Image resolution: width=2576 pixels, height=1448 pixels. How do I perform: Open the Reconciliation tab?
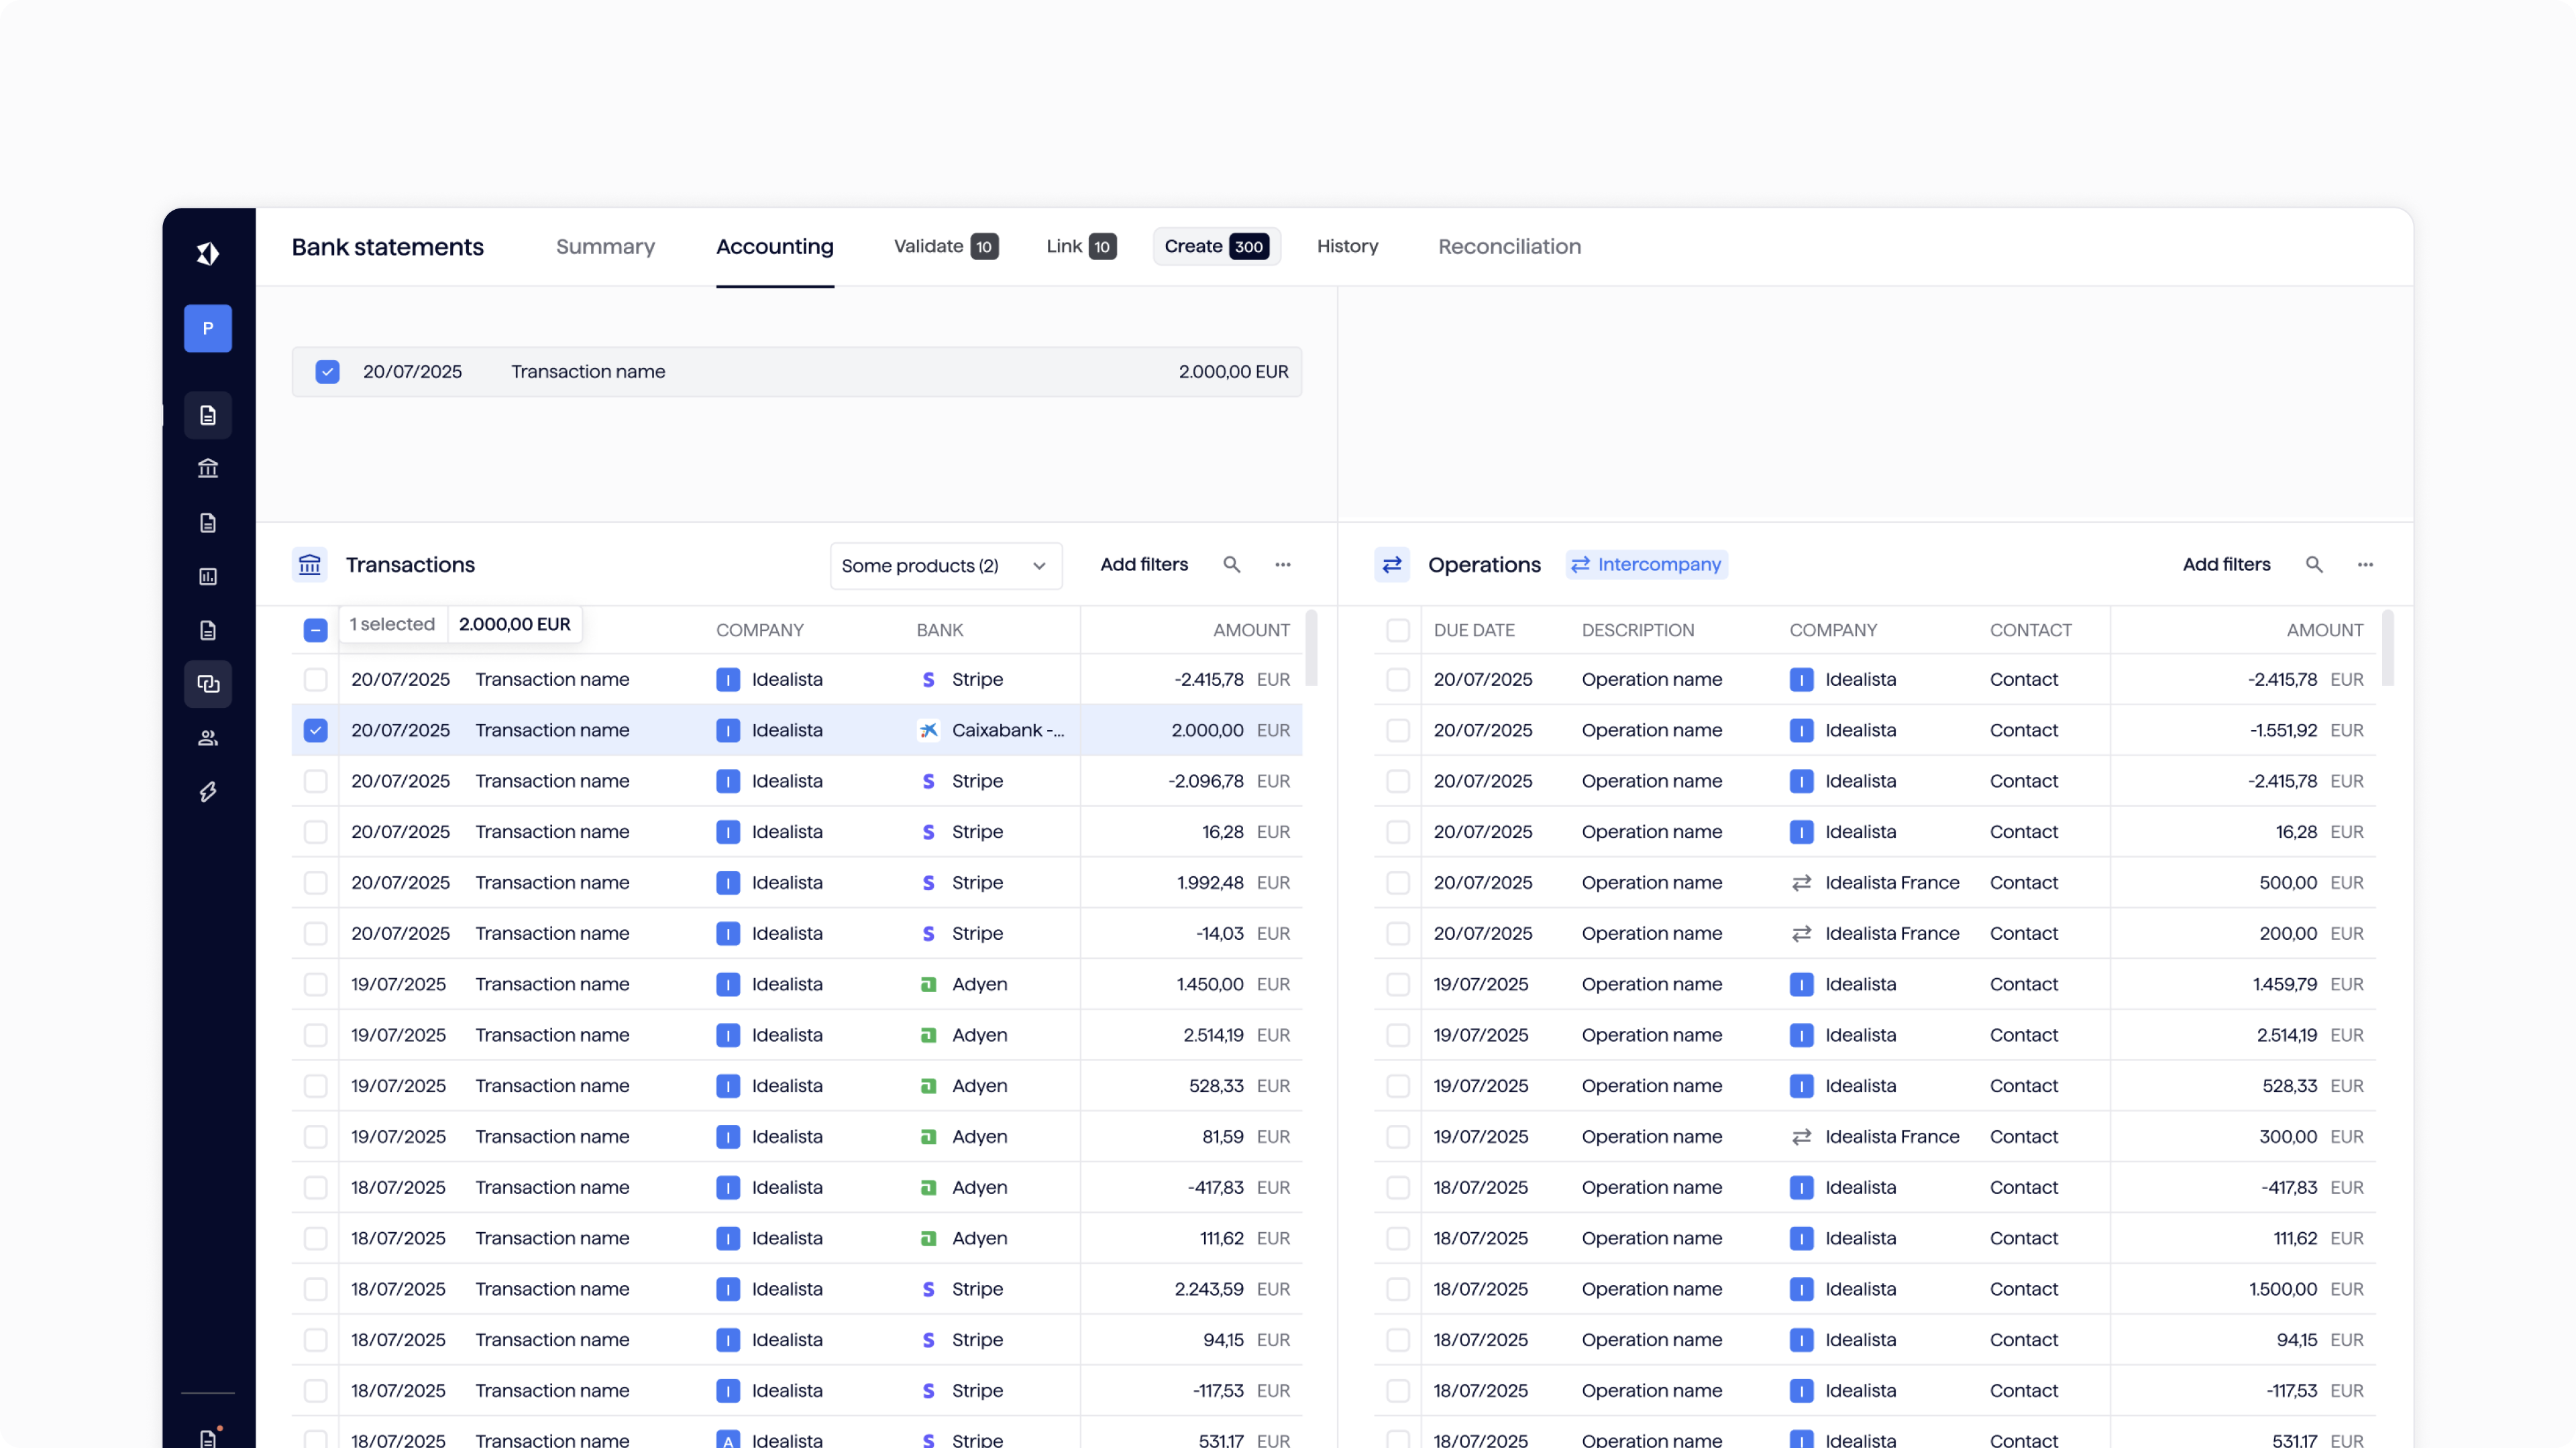click(1509, 247)
